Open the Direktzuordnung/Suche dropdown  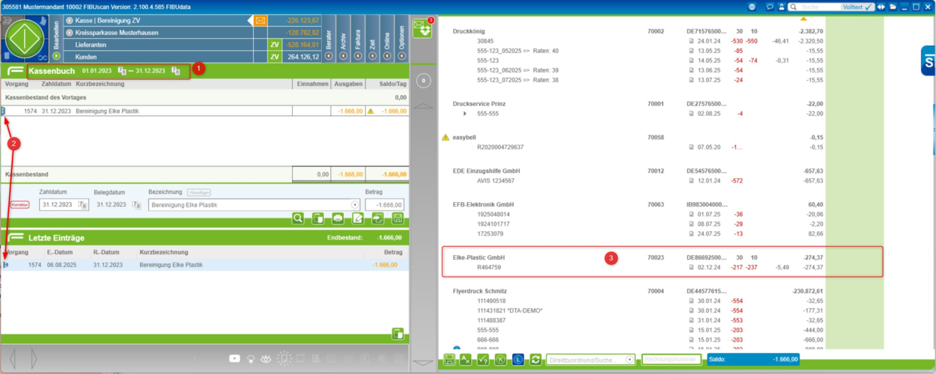click(629, 360)
